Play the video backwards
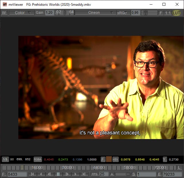Viewport: 184px width, 178px height. [41, 174]
